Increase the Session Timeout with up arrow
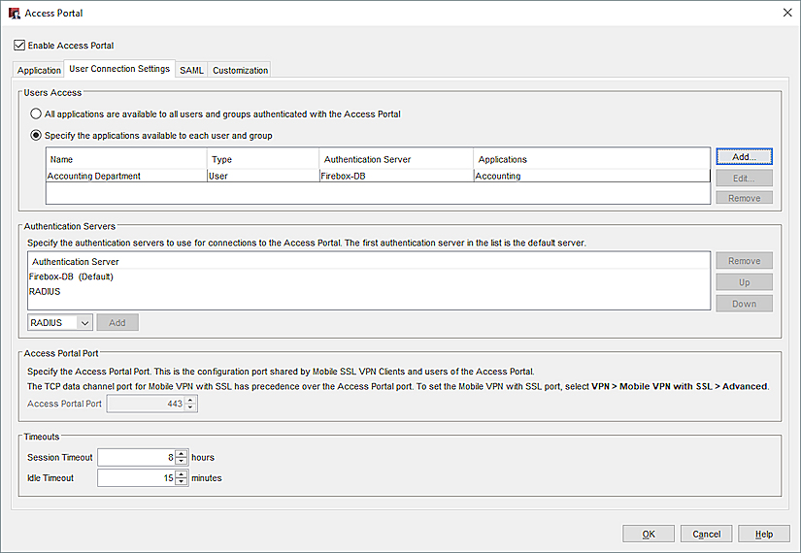801x553 pixels. tap(181, 453)
